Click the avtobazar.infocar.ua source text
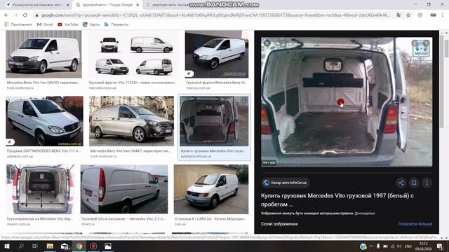This screenshot has width=449, height=252. click(196, 156)
